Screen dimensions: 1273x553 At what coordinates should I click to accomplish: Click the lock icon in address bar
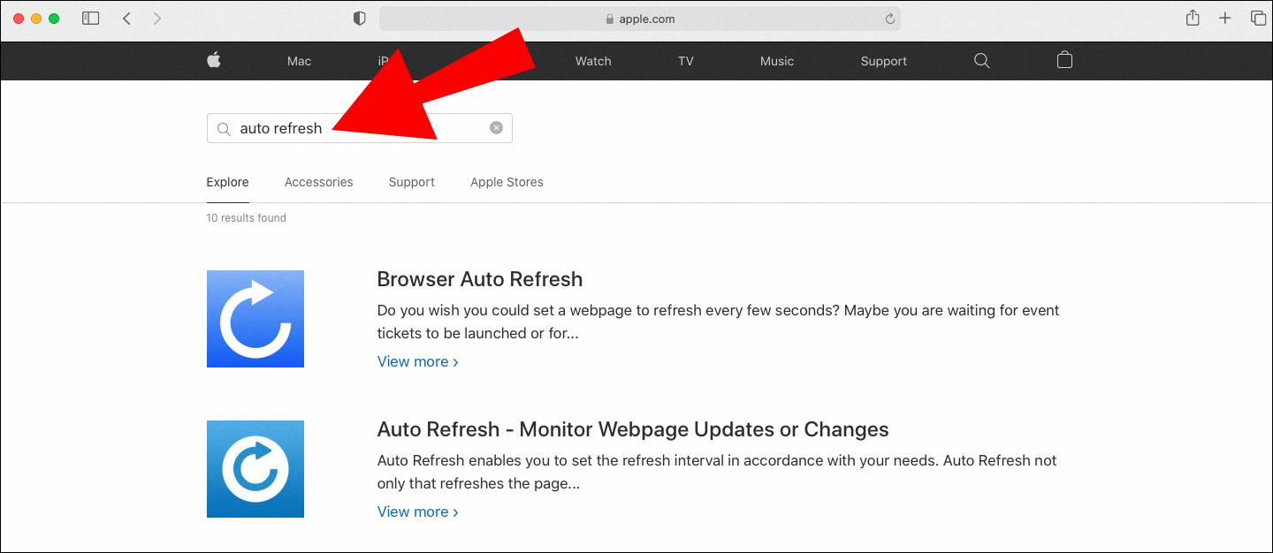[x=609, y=19]
